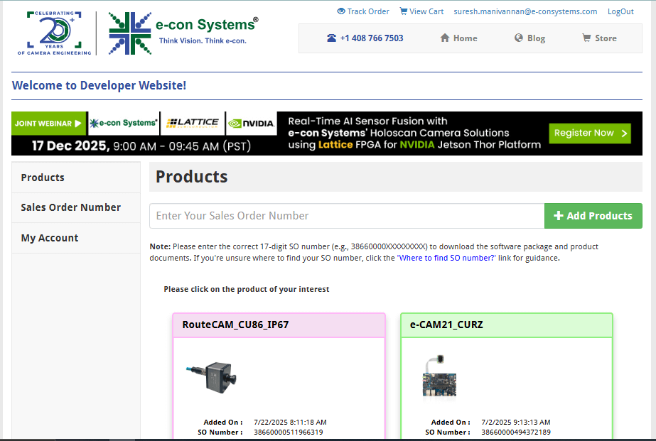
Task: Click the webinar date 17 Dec 2025
Action: pos(70,146)
